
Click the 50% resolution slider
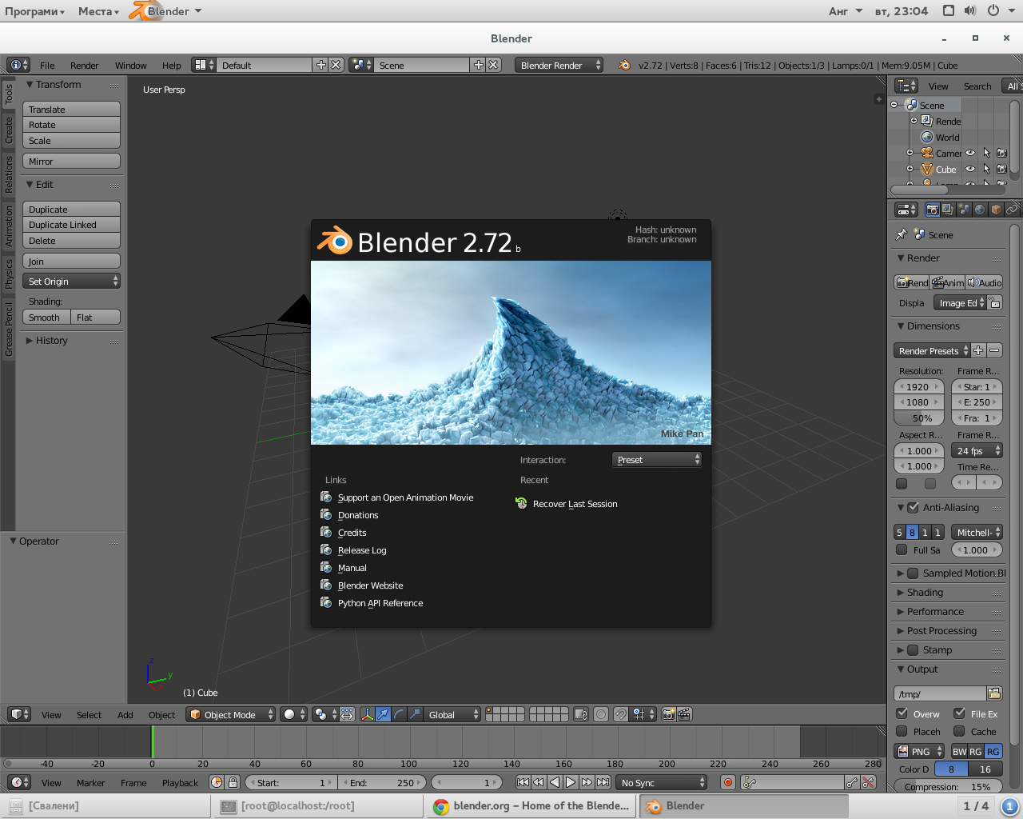point(919,418)
